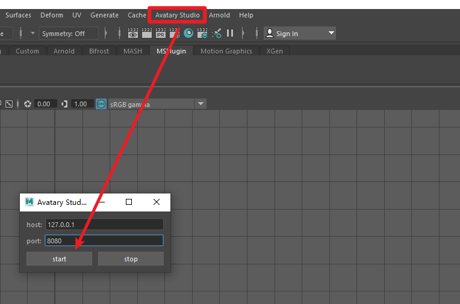
Task: Open the sRGB gamma dropdown arrow
Action: 200,104
